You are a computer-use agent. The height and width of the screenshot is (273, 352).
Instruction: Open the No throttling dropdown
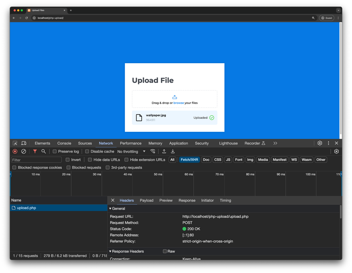pos(131,151)
